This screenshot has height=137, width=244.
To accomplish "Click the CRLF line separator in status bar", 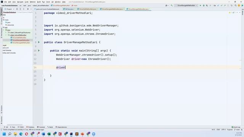I will (x=218, y=129).
